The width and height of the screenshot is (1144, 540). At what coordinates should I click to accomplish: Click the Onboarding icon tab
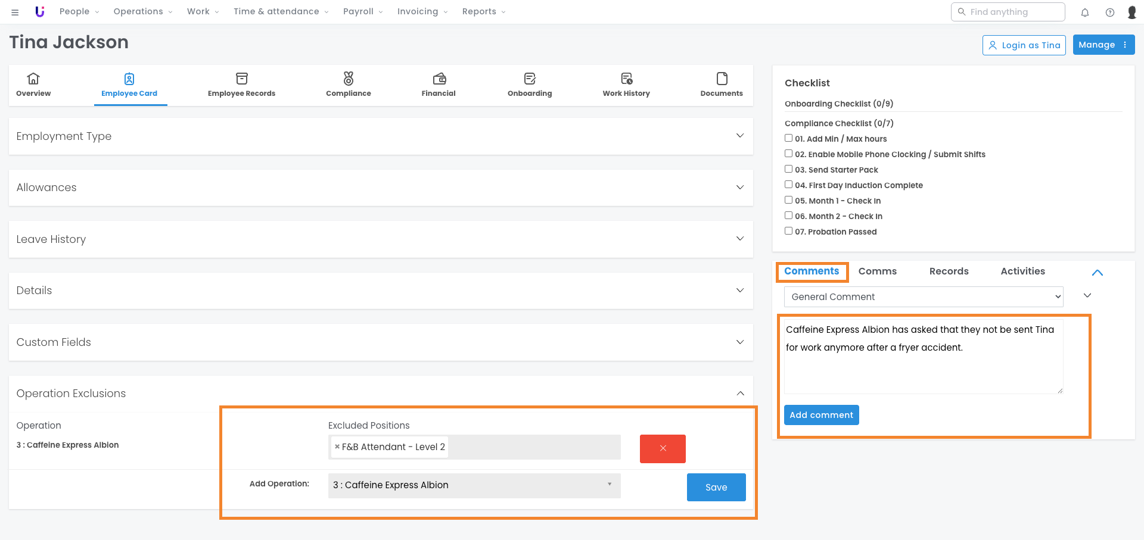tap(529, 85)
